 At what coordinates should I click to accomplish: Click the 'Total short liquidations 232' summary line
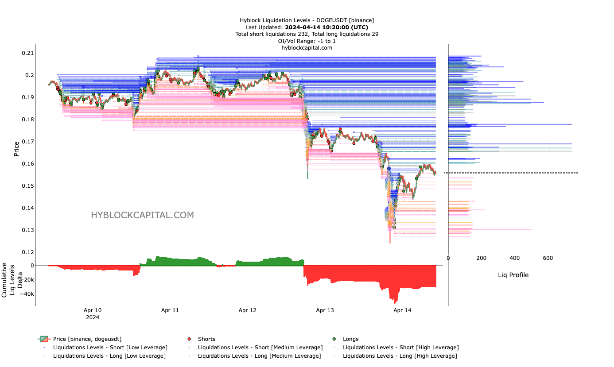307,34
